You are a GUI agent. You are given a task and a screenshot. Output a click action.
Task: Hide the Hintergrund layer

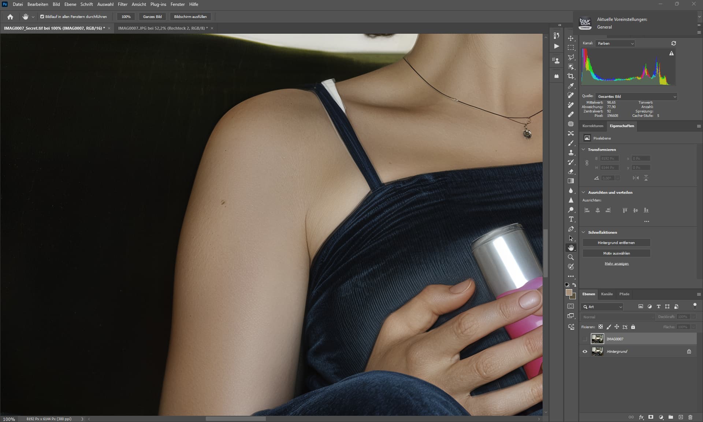[x=585, y=351]
